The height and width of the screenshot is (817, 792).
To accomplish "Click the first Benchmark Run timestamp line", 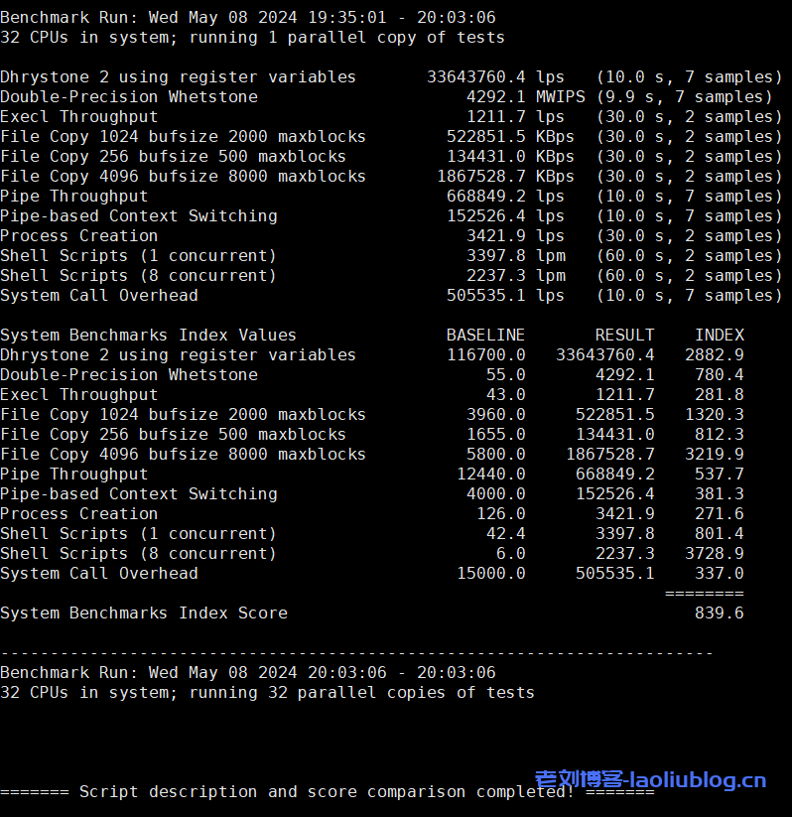I will coord(247,18).
